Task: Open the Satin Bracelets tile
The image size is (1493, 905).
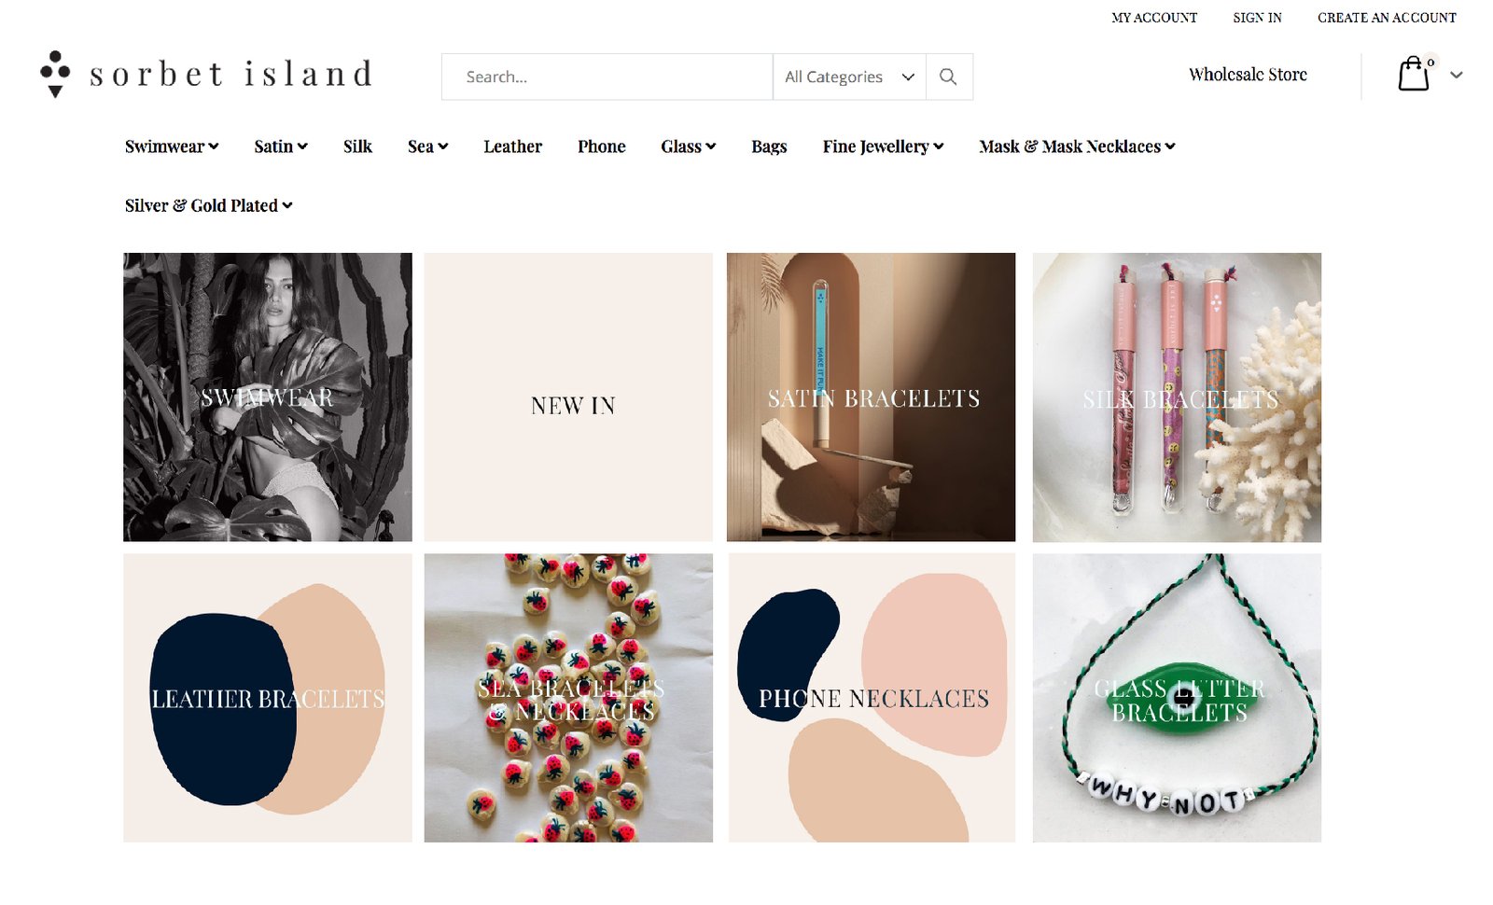Action: coord(871,397)
